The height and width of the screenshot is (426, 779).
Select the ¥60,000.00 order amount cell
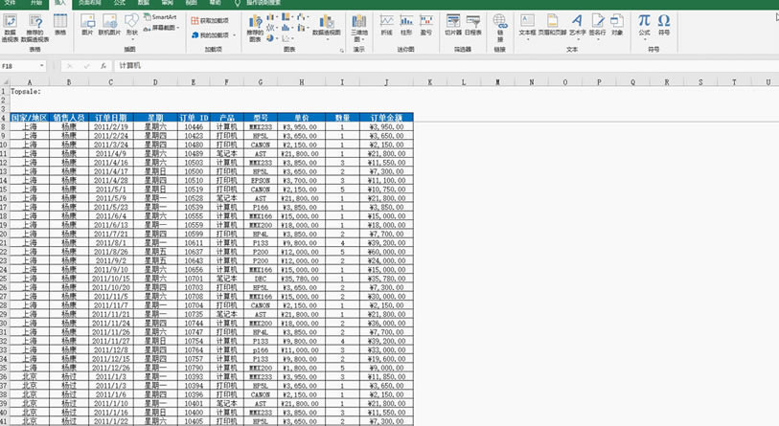coord(386,252)
